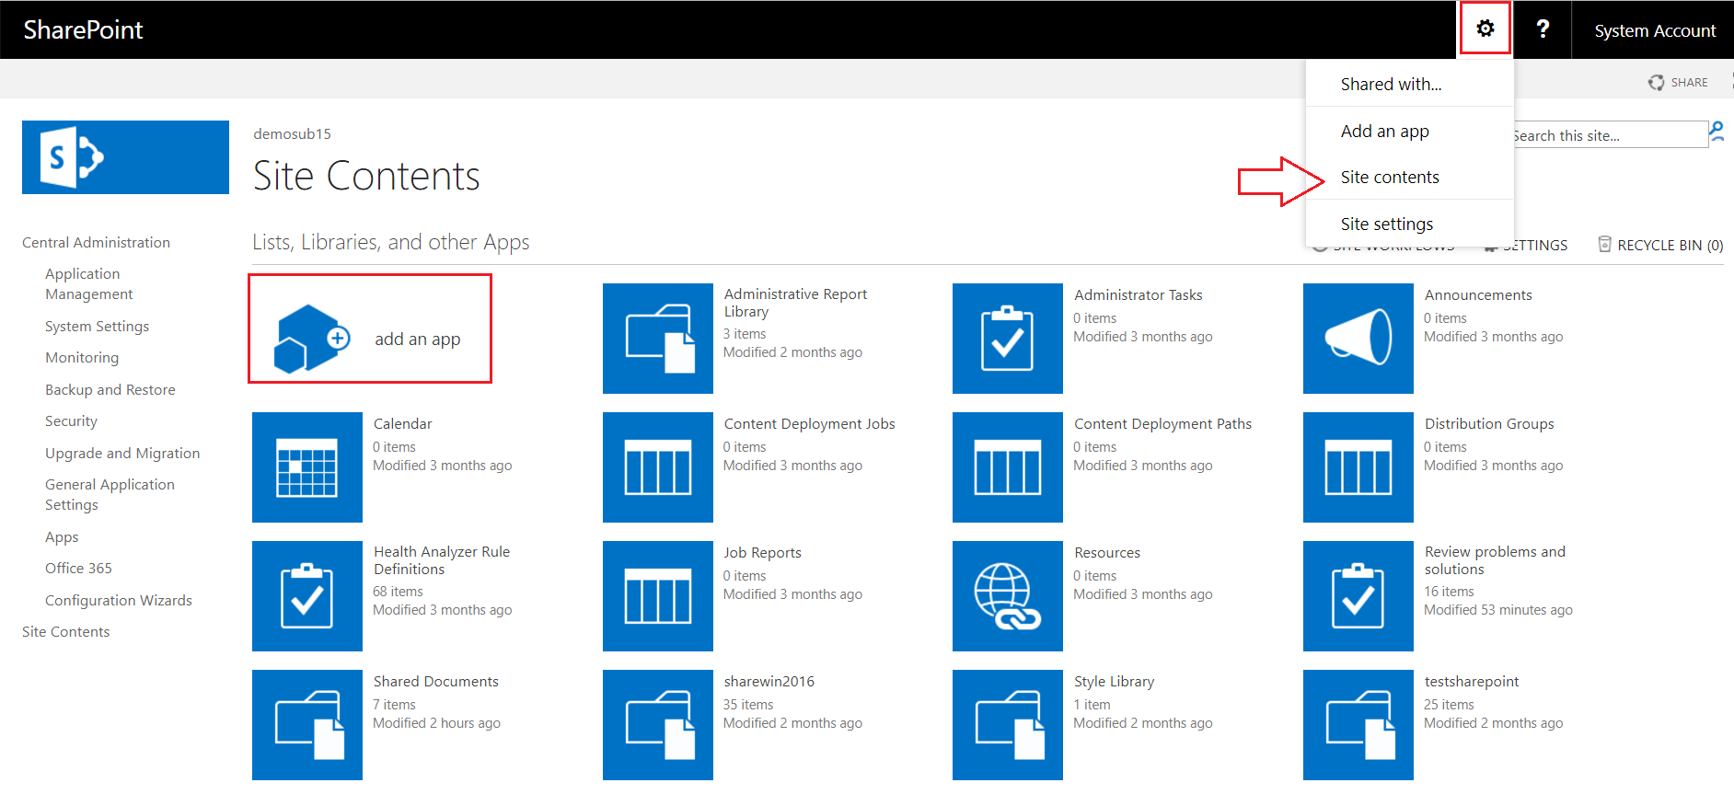1734x806 pixels.
Task: Open Administrative Report Library tile icon
Action: pyautogui.click(x=658, y=339)
